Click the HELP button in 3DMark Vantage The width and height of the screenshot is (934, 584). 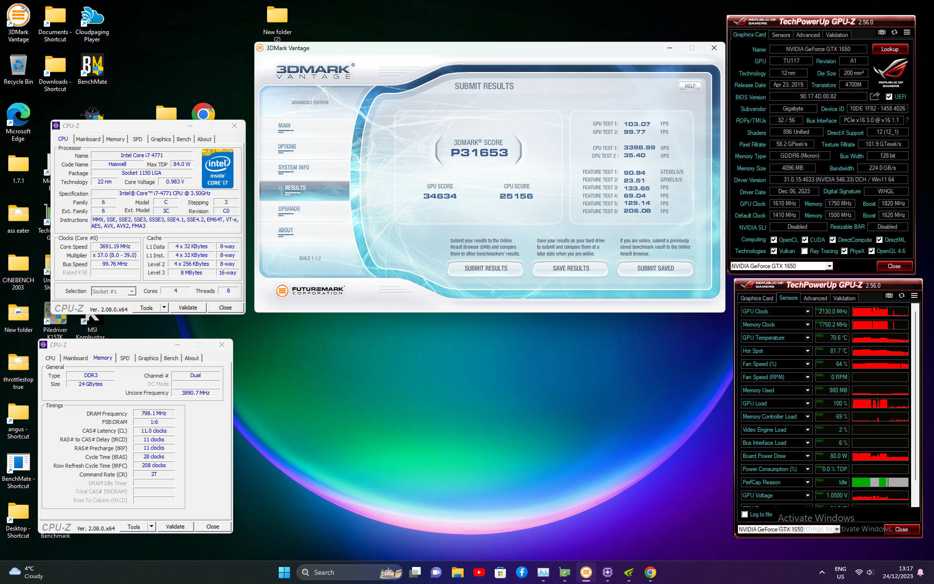coord(690,86)
